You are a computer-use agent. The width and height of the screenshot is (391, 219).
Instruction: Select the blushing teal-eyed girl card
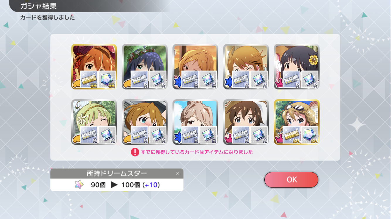click(144, 122)
